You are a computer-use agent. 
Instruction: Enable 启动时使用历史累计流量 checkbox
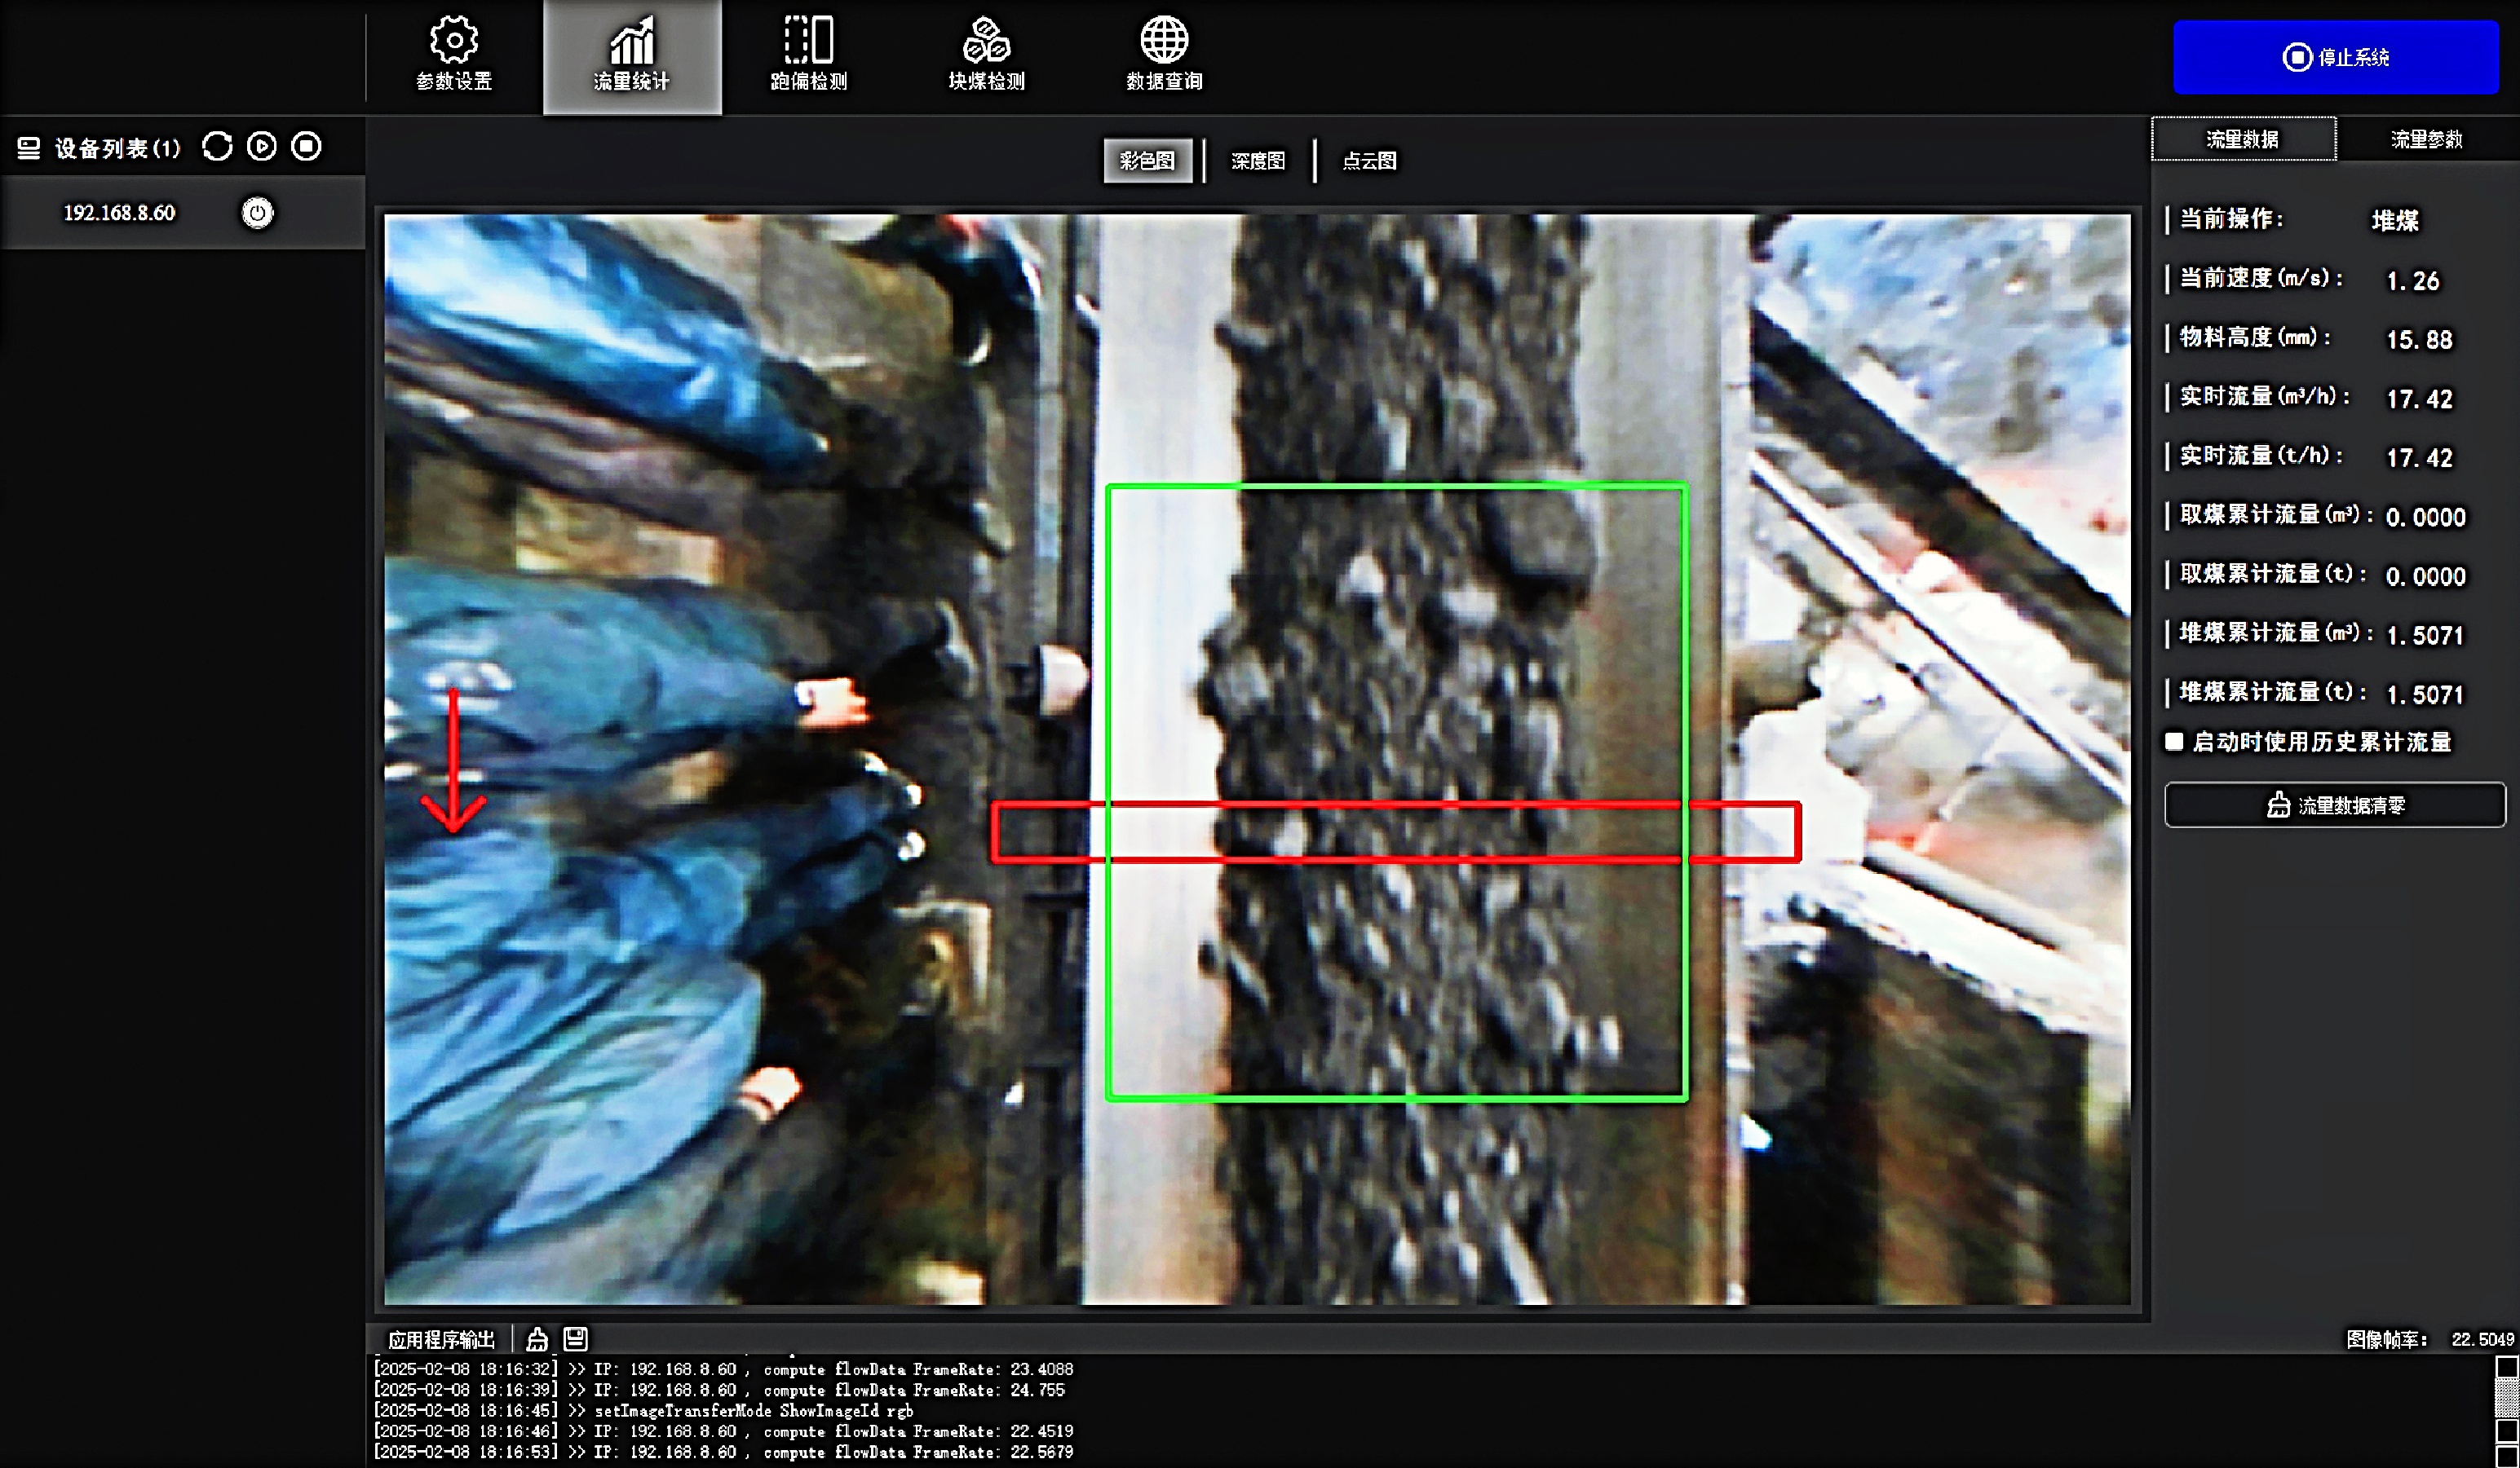2174,742
